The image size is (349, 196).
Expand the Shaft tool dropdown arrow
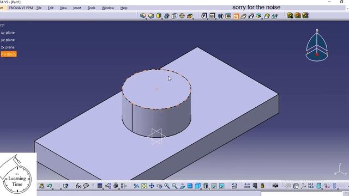[162, 20]
